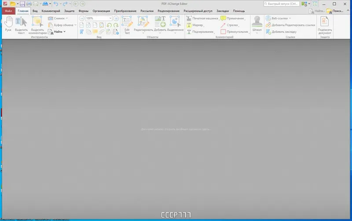Click the attachments paperclip icon
The image size is (352, 221).
(102, 32)
